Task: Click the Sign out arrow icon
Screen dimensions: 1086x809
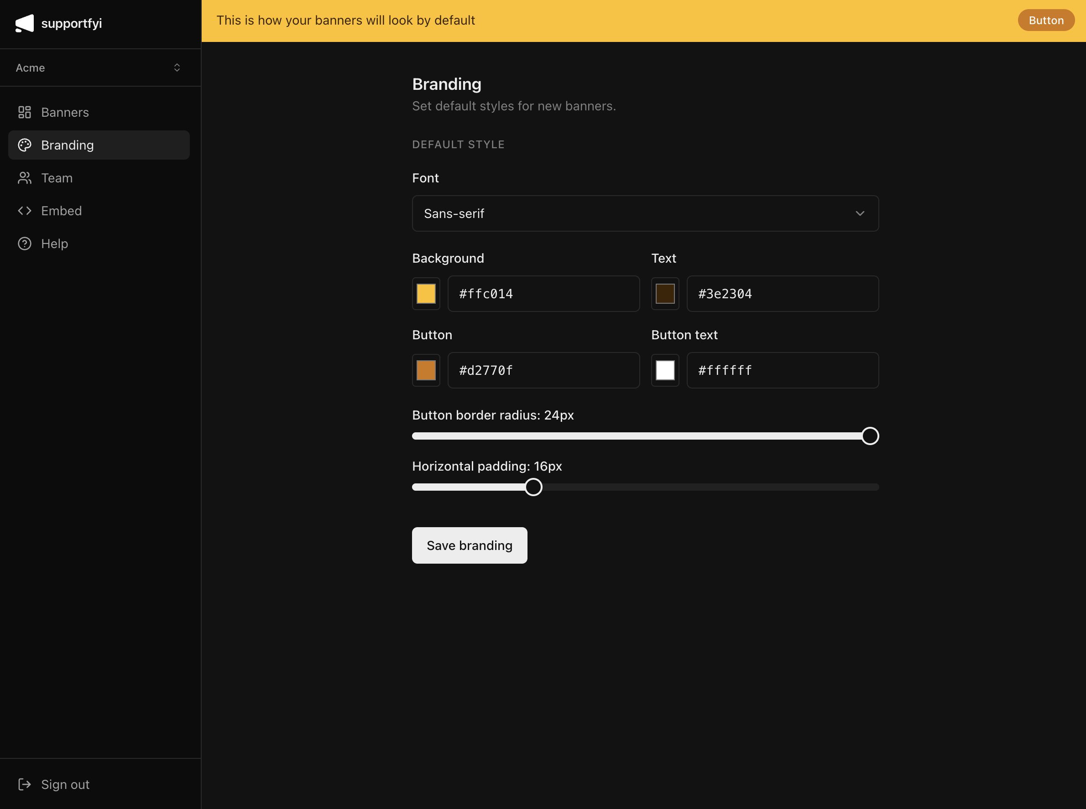Action: point(25,784)
